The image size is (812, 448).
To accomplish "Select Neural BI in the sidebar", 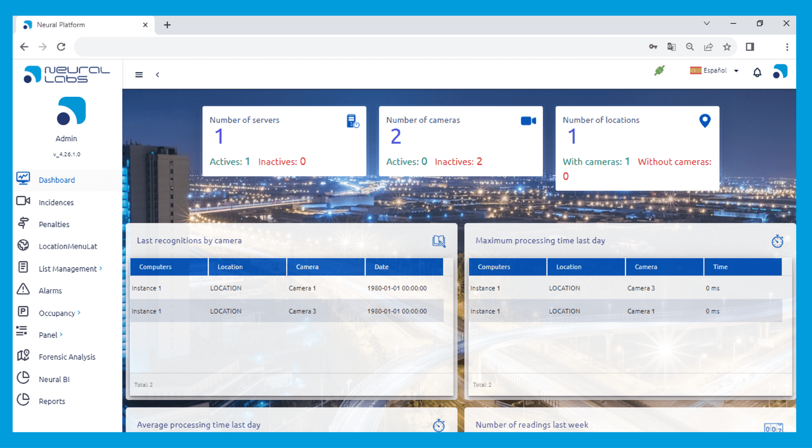I will (54, 379).
